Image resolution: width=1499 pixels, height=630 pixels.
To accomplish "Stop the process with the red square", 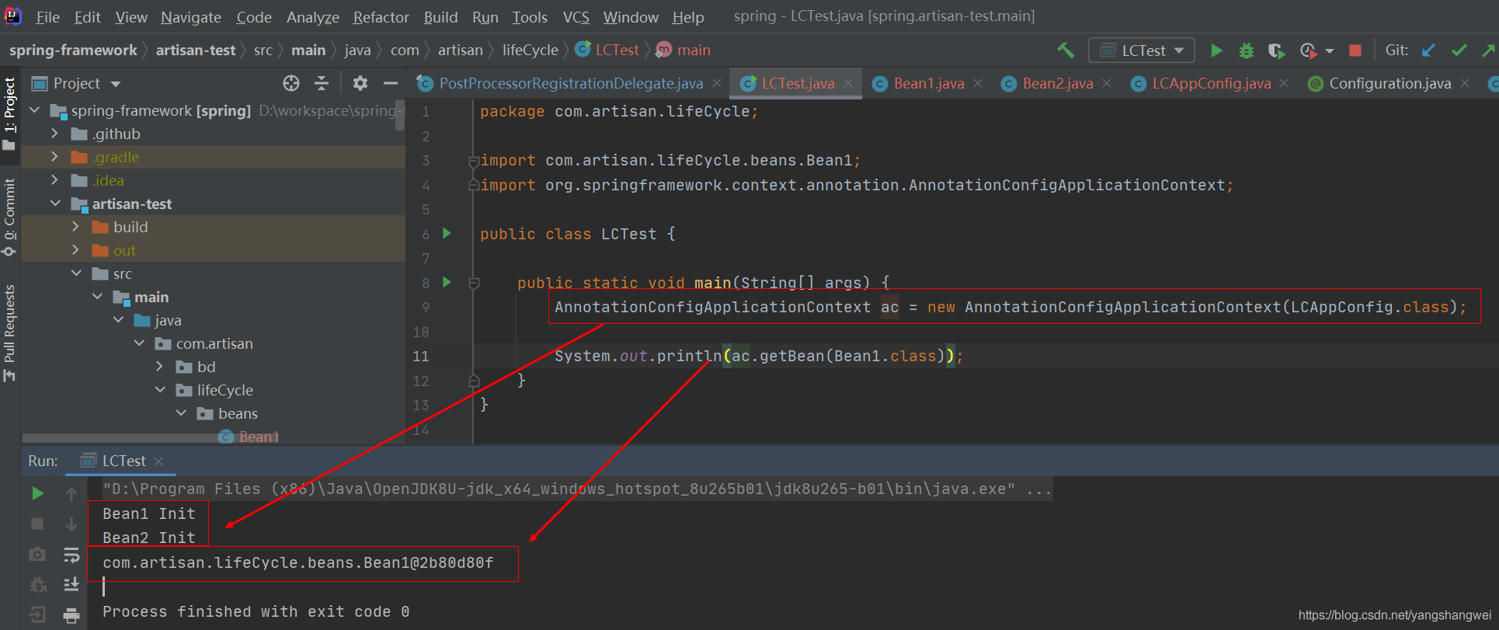I will [1355, 50].
